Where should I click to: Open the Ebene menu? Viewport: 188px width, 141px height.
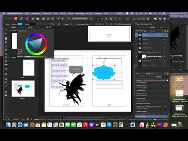(x=70, y=13)
